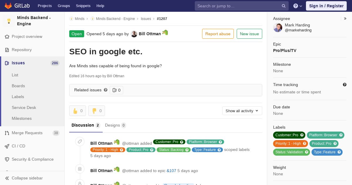Click the Minds Backend Engine lightbulb avatar

[x=9, y=21]
